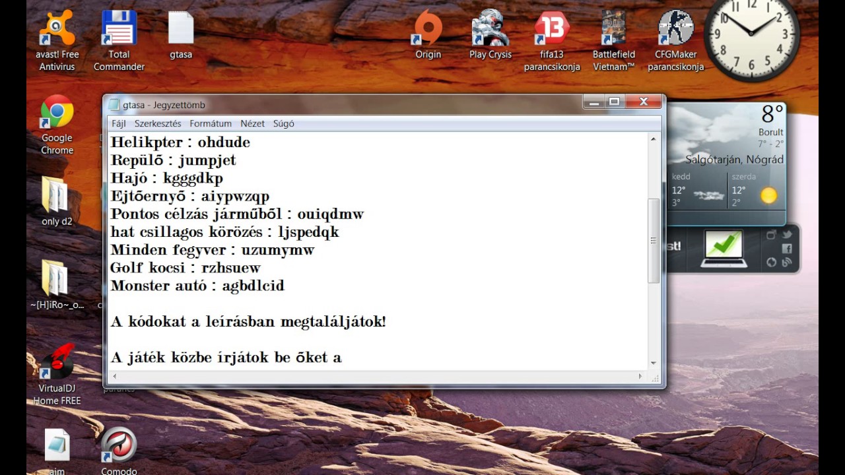The height and width of the screenshot is (475, 845).
Task: Click the szerda forecast day label
Action: [x=743, y=177]
